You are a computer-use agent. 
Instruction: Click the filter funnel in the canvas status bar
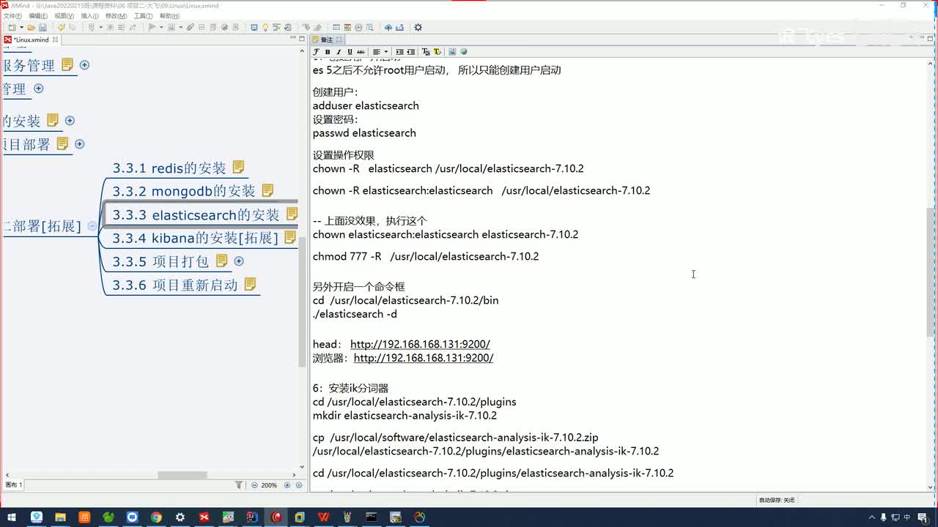[x=239, y=485]
